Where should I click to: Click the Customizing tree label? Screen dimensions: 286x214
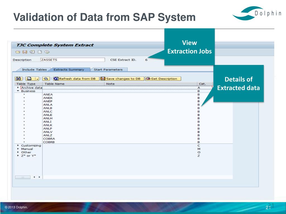click(x=31, y=145)
